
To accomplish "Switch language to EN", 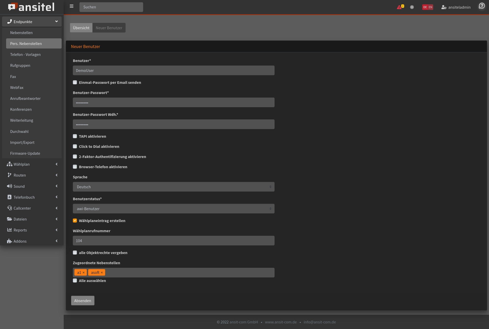I will pos(430,7).
